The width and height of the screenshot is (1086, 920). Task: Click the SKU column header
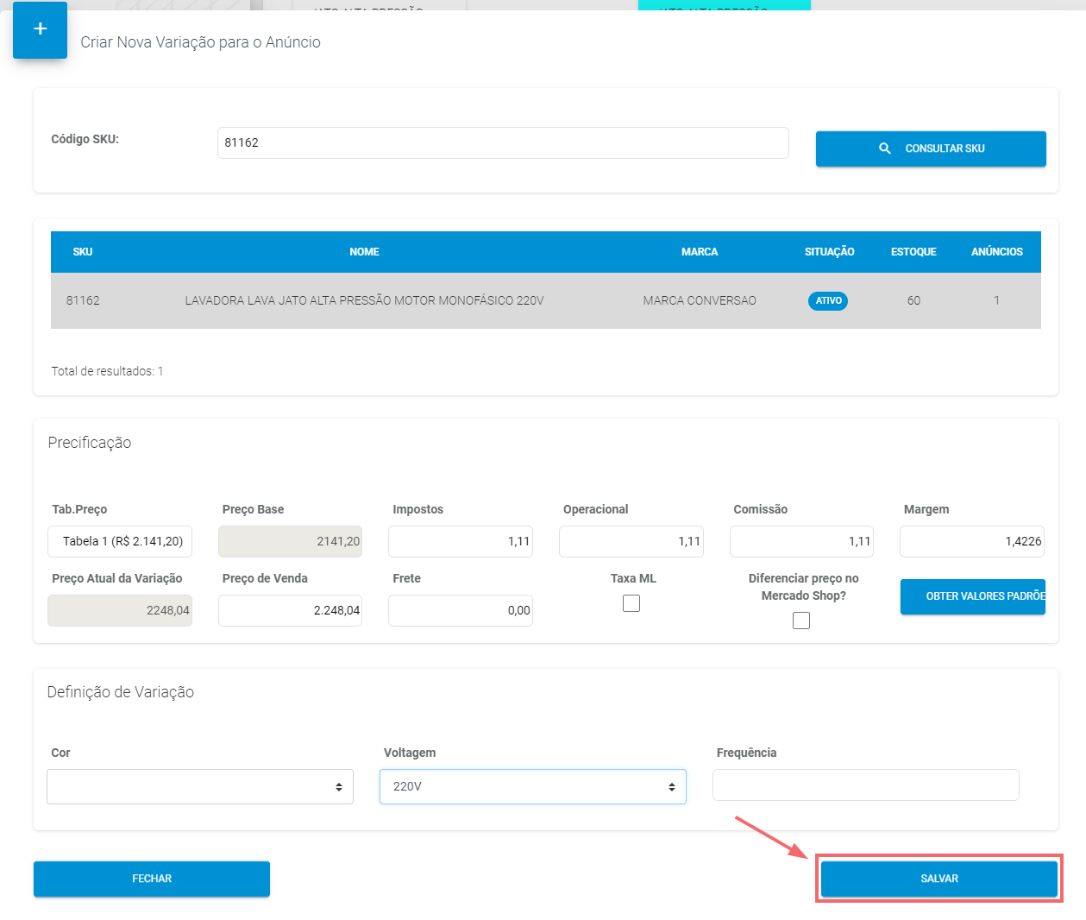click(x=83, y=252)
